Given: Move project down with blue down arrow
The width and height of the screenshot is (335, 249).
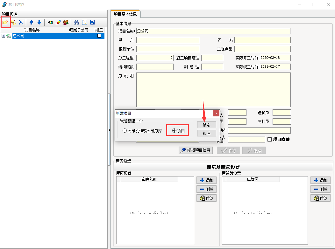Looking at the screenshot, I should pyautogui.click(x=39, y=22).
